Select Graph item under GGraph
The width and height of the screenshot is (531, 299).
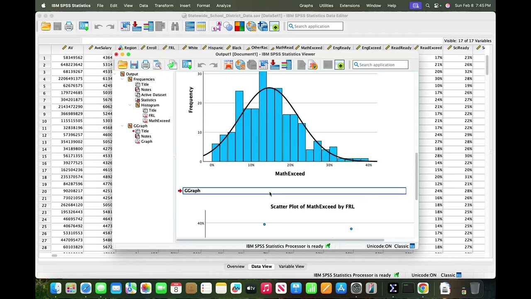146,142
